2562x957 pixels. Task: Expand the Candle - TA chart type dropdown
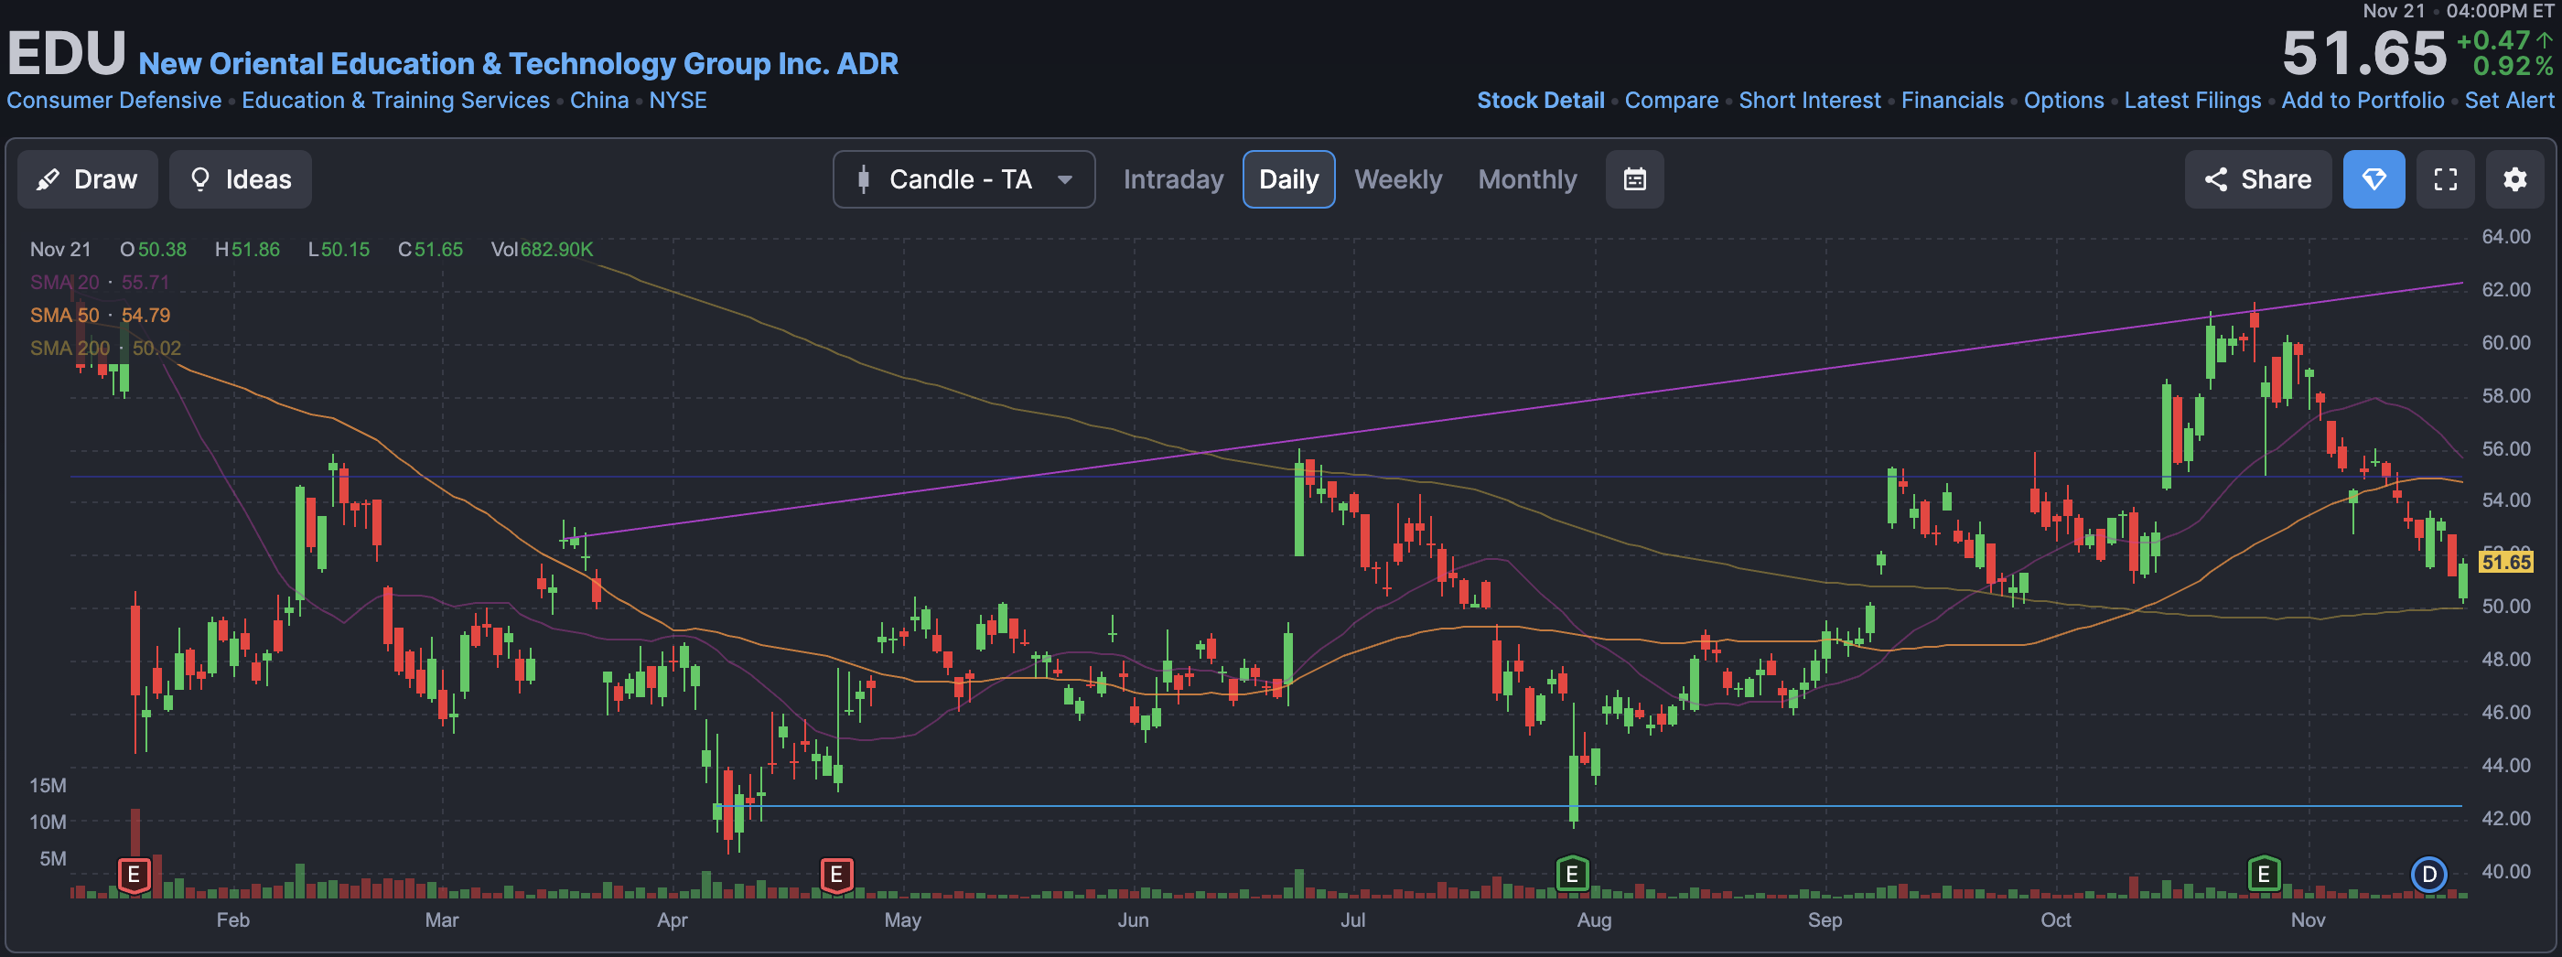coord(963,179)
